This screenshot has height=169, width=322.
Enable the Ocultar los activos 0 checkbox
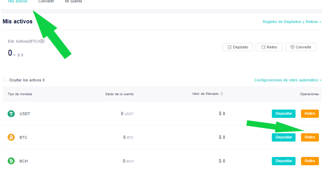pyautogui.click(x=5, y=80)
